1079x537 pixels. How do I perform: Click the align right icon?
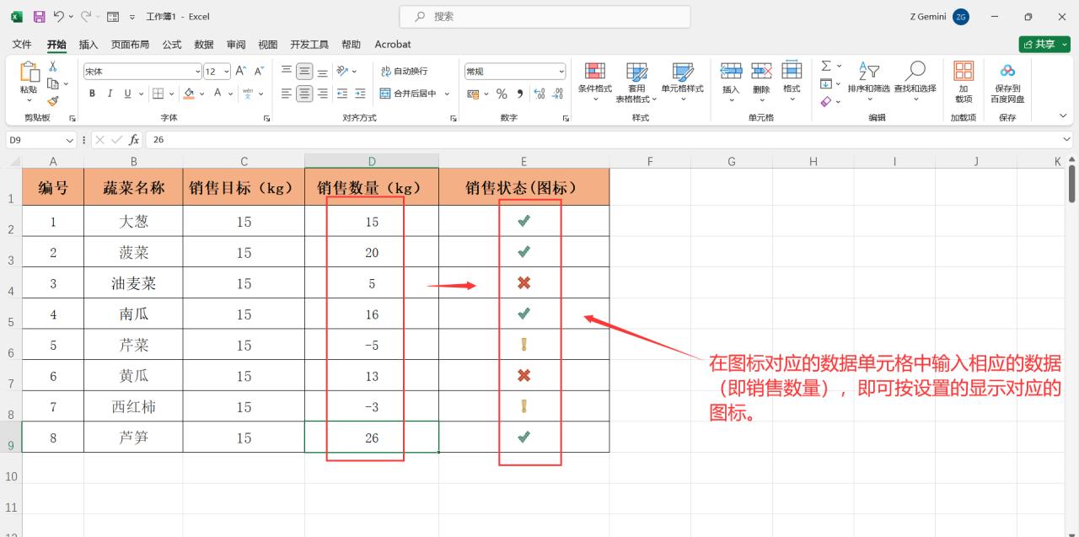(x=322, y=94)
